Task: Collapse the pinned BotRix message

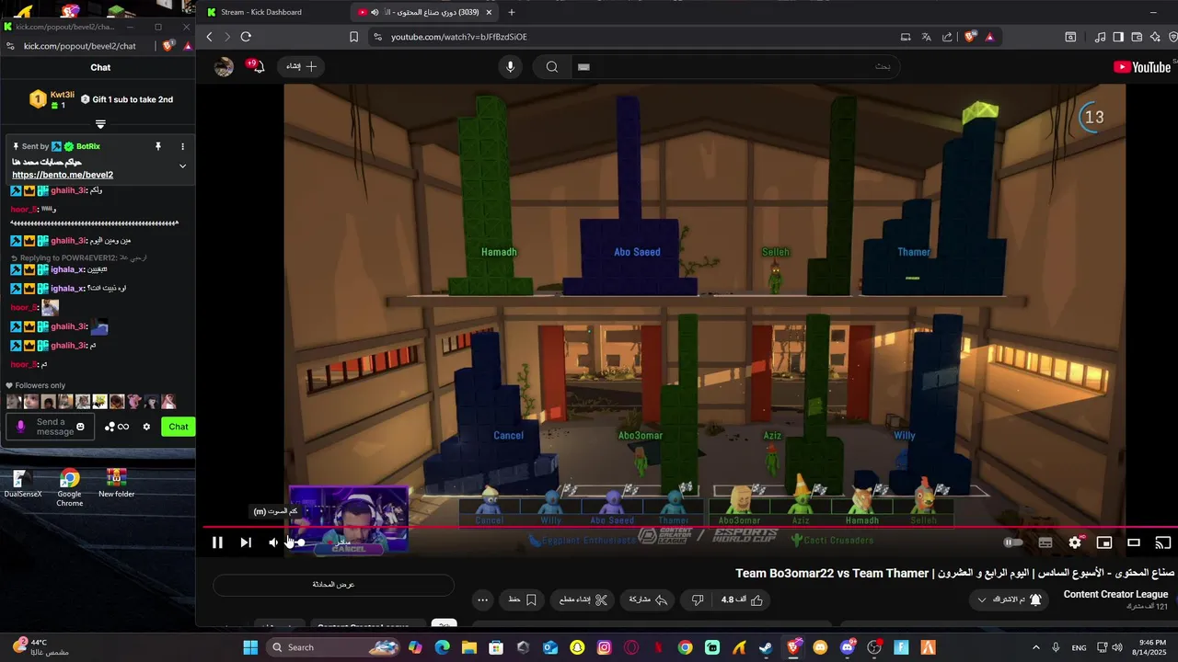Action: (x=182, y=166)
